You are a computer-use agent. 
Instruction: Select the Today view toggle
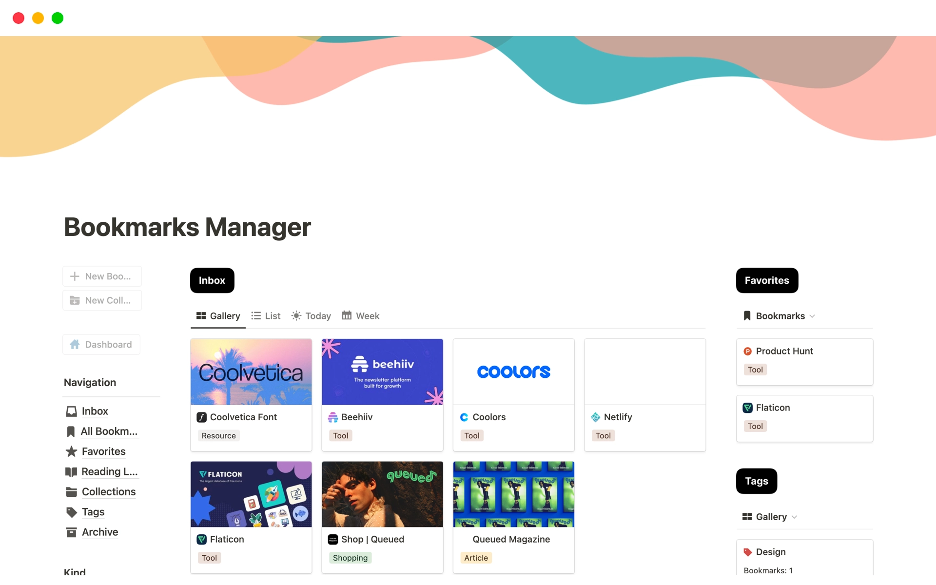tap(312, 315)
